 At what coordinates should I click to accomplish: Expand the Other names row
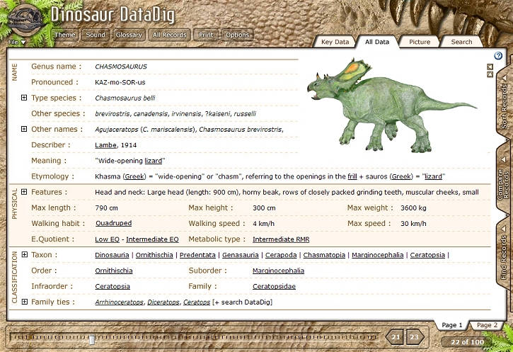point(24,129)
